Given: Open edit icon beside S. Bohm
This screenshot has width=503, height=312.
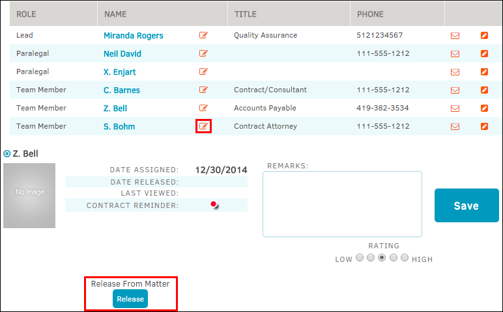Looking at the screenshot, I should [203, 126].
